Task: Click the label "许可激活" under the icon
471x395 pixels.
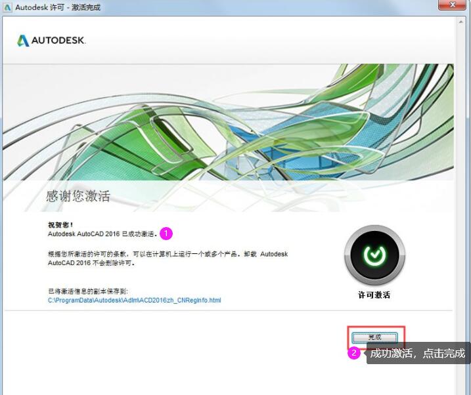Action: coord(374,295)
